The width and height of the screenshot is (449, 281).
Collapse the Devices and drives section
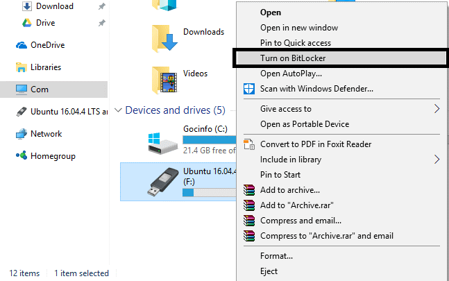(118, 110)
